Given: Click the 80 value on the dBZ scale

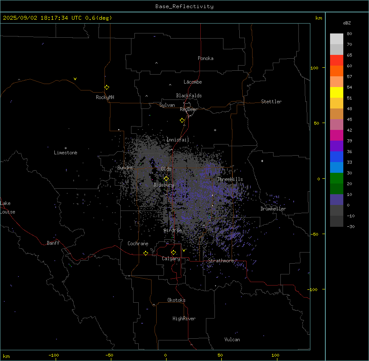Looking at the screenshot, I should (349, 34).
